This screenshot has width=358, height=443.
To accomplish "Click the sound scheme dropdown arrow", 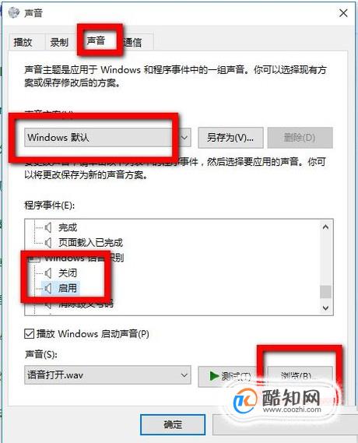I will 184,138.
